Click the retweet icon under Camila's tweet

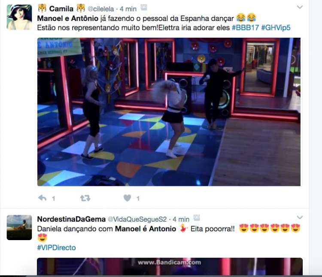[x=85, y=198]
